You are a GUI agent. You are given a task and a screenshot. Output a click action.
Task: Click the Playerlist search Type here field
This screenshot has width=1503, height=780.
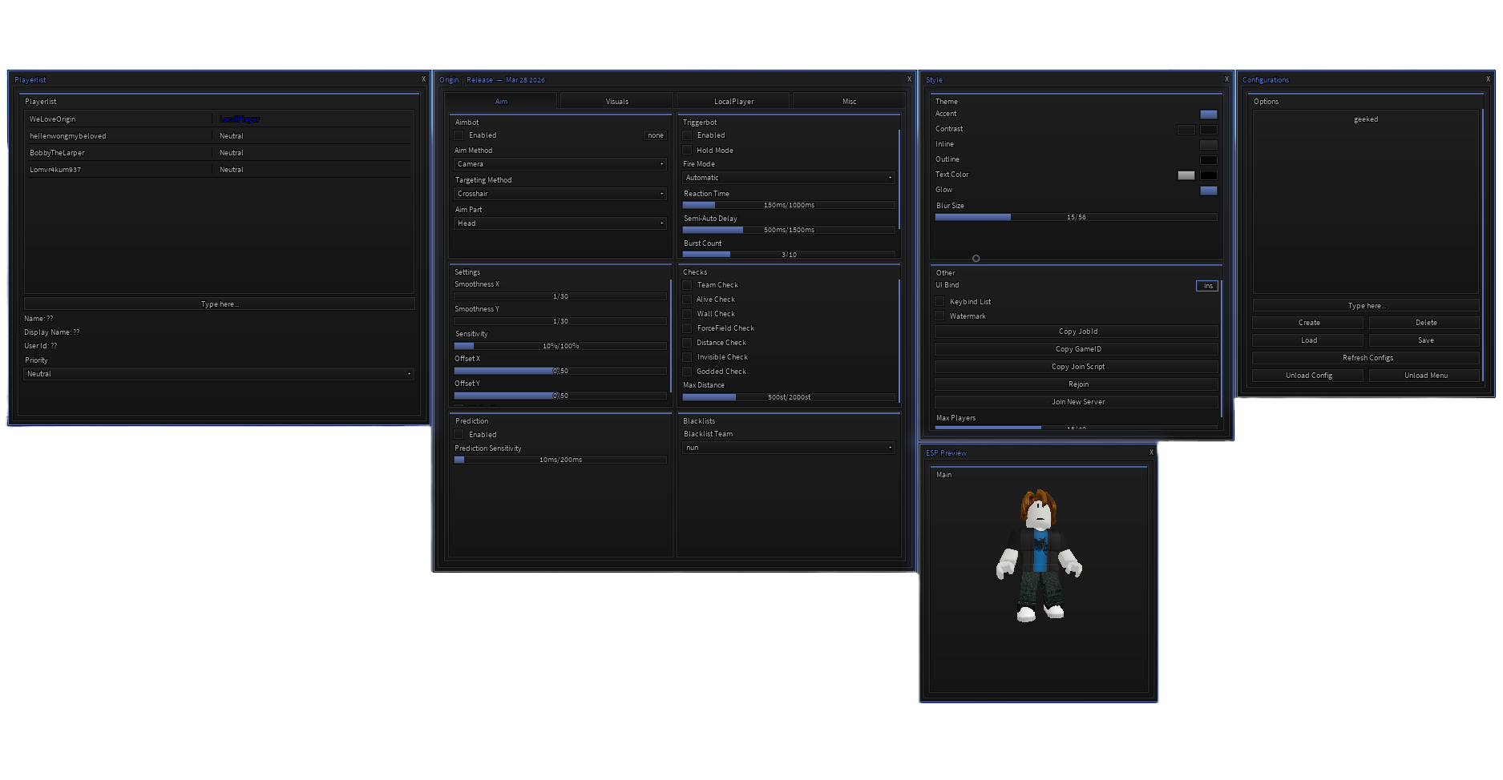[220, 304]
